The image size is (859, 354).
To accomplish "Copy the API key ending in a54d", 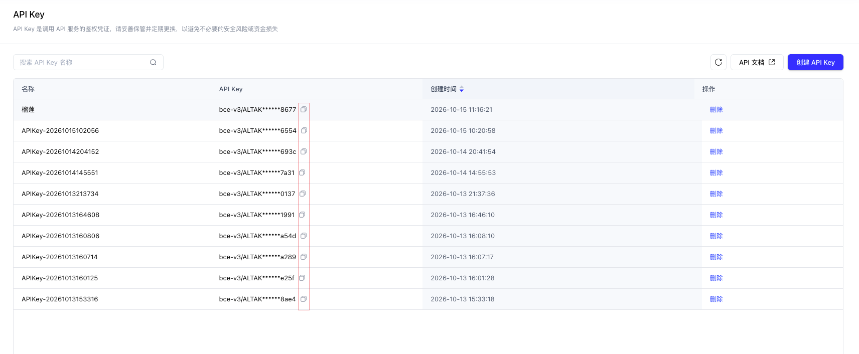I will (304, 236).
